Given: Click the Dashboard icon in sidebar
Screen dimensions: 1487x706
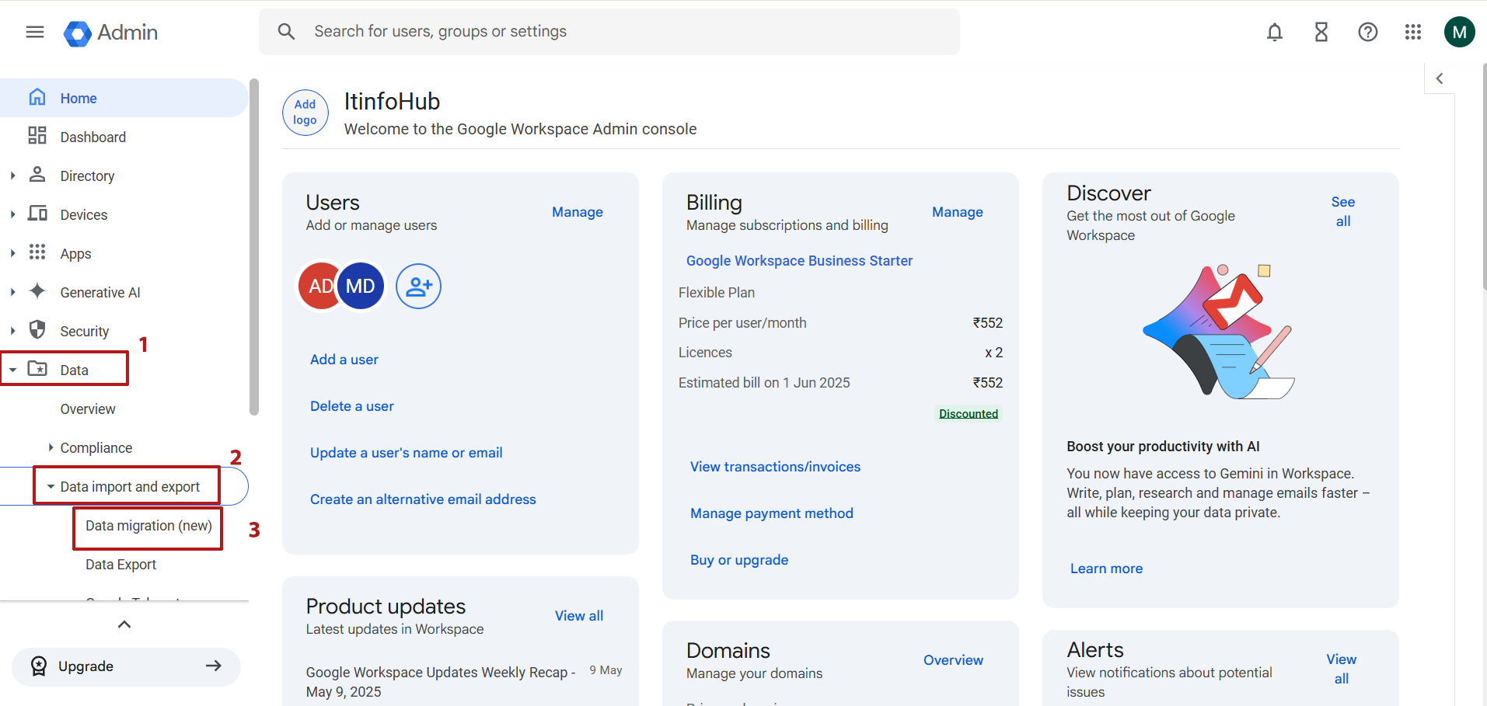Looking at the screenshot, I should [37, 136].
